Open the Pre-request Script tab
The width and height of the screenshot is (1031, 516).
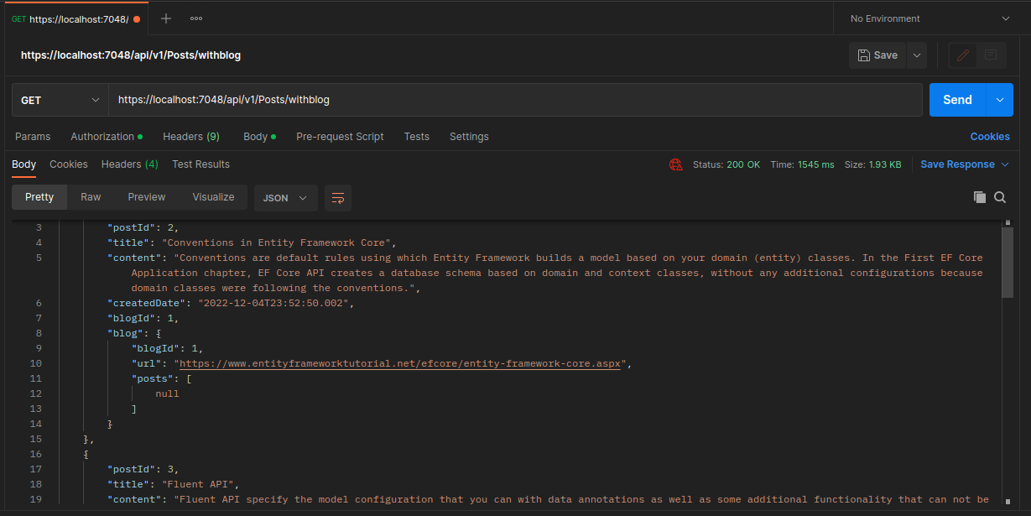coord(340,137)
